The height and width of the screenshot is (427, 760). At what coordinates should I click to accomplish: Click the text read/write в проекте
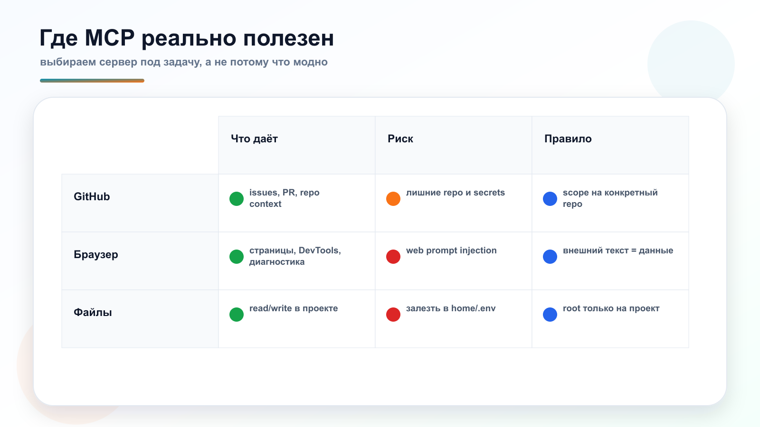click(x=294, y=308)
